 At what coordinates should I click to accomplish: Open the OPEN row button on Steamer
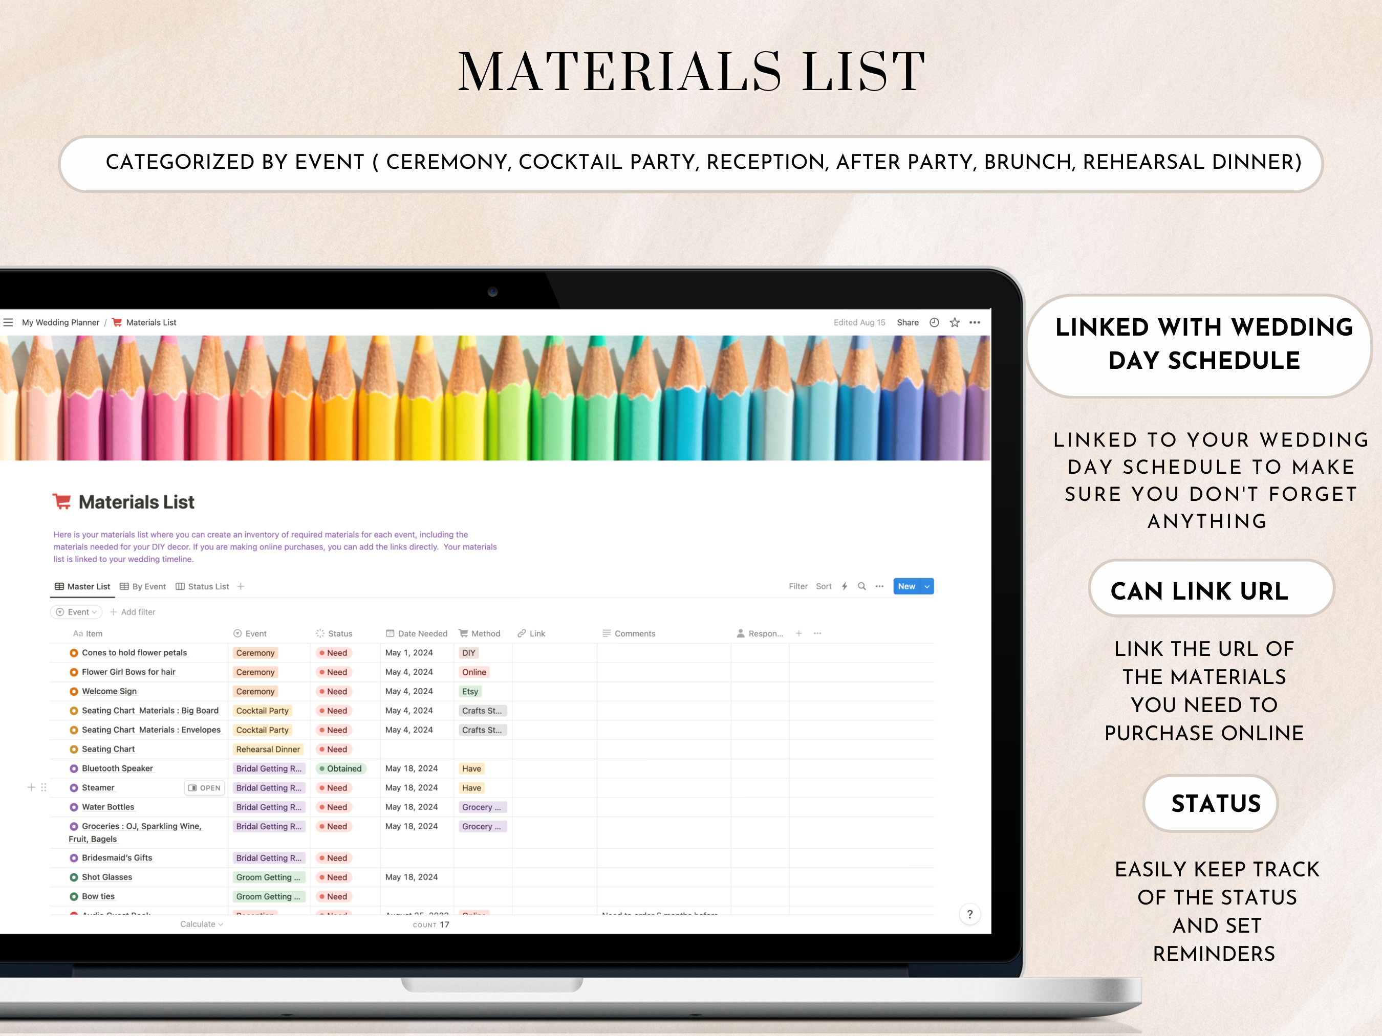point(205,787)
